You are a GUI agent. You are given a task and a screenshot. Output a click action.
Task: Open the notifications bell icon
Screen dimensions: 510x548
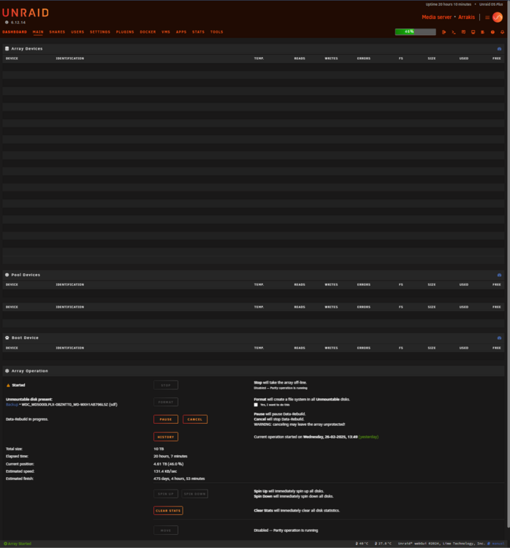[502, 32]
